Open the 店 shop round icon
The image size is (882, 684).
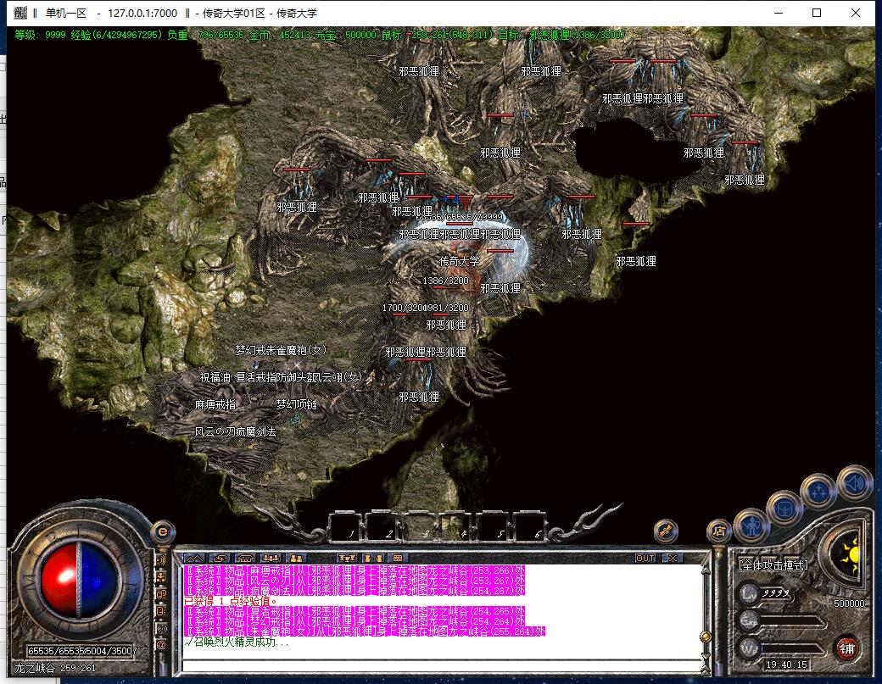(718, 531)
